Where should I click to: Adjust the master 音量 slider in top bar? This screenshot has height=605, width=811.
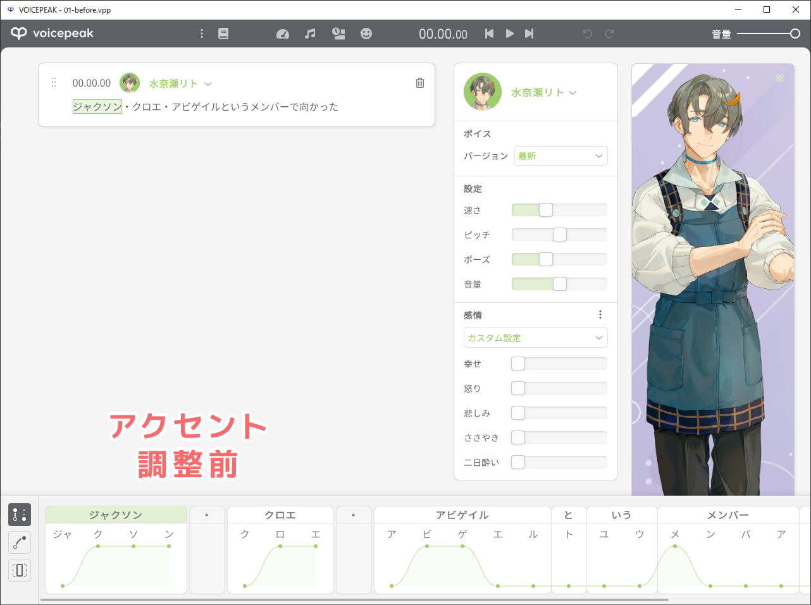(769, 34)
